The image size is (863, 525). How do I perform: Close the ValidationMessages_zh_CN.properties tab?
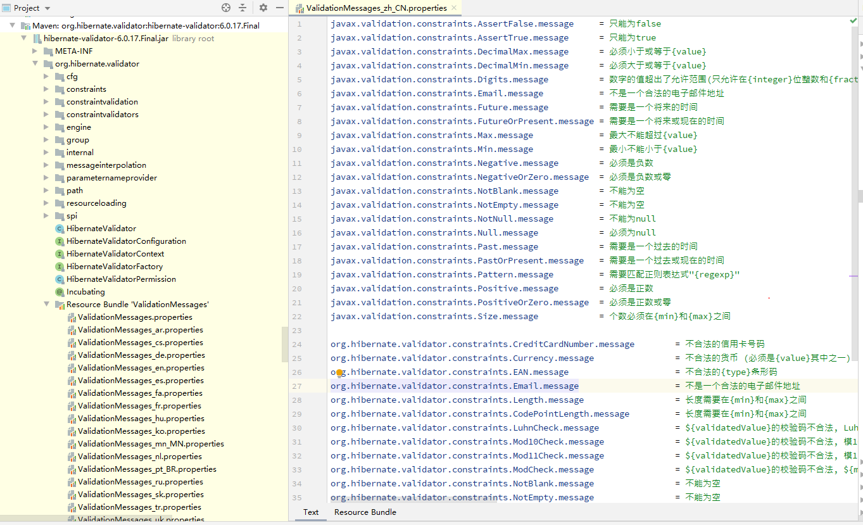click(x=455, y=8)
